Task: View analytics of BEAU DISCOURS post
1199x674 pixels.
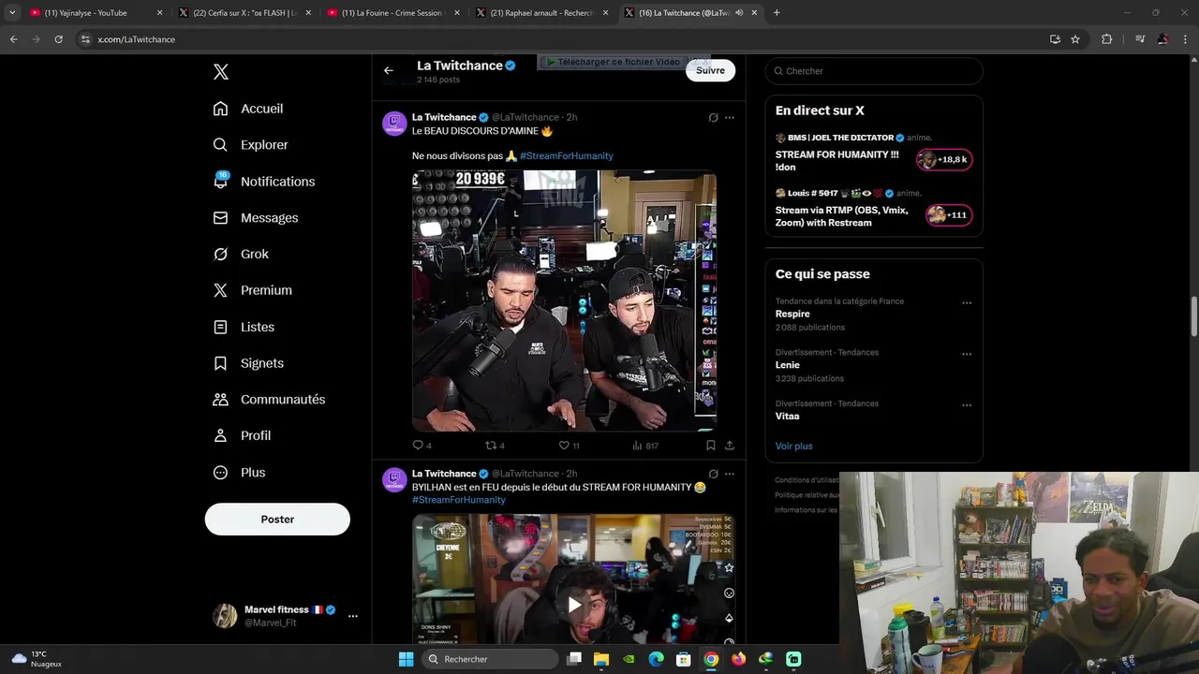Action: [x=645, y=446]
